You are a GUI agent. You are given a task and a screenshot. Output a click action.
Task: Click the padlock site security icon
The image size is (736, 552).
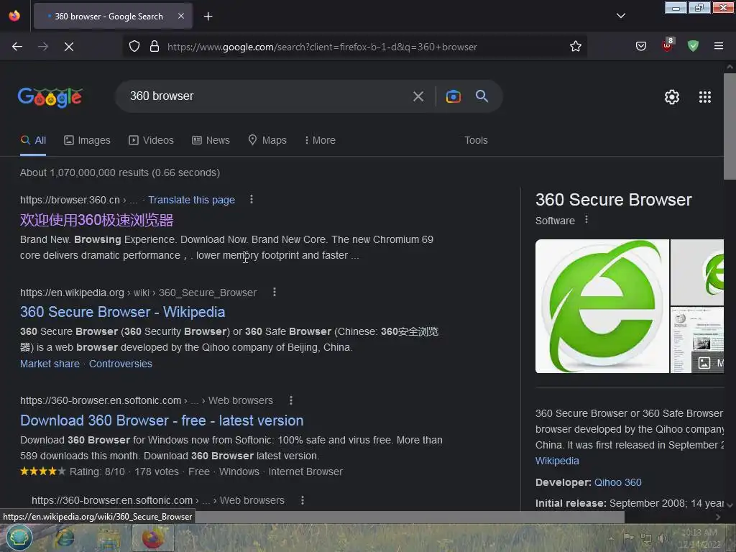155,47
